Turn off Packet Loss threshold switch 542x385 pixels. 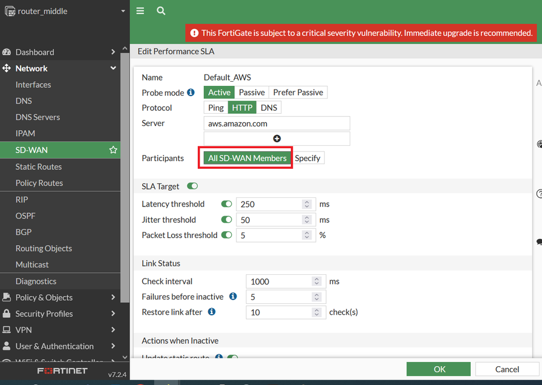pos(227,235)
